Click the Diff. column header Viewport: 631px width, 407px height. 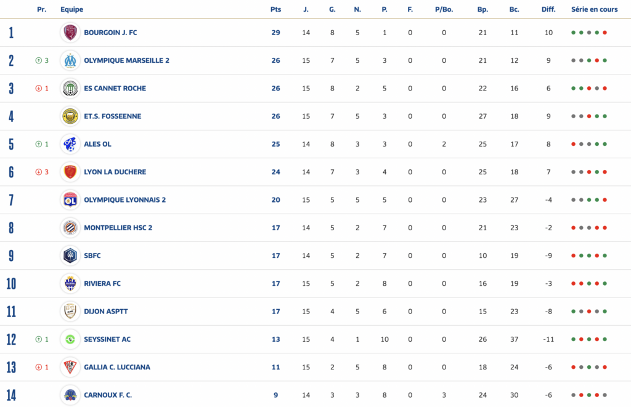click(548, 9)
